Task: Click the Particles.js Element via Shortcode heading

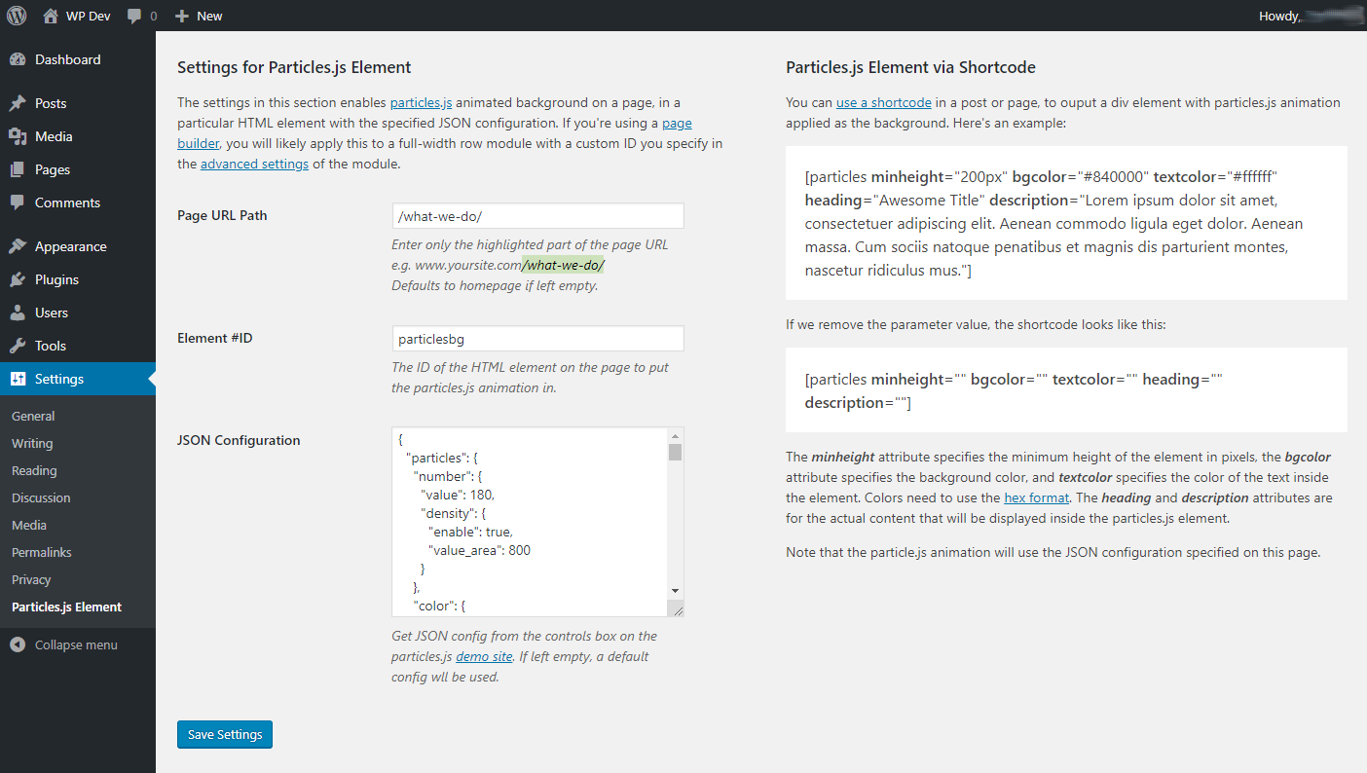Action: pos(910,67)
